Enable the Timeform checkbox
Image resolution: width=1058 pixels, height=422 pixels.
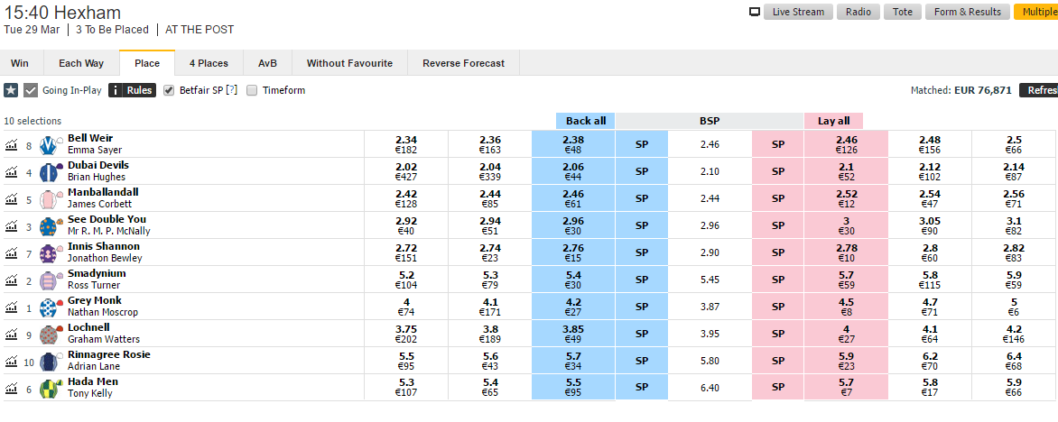(x=252, y=90)
